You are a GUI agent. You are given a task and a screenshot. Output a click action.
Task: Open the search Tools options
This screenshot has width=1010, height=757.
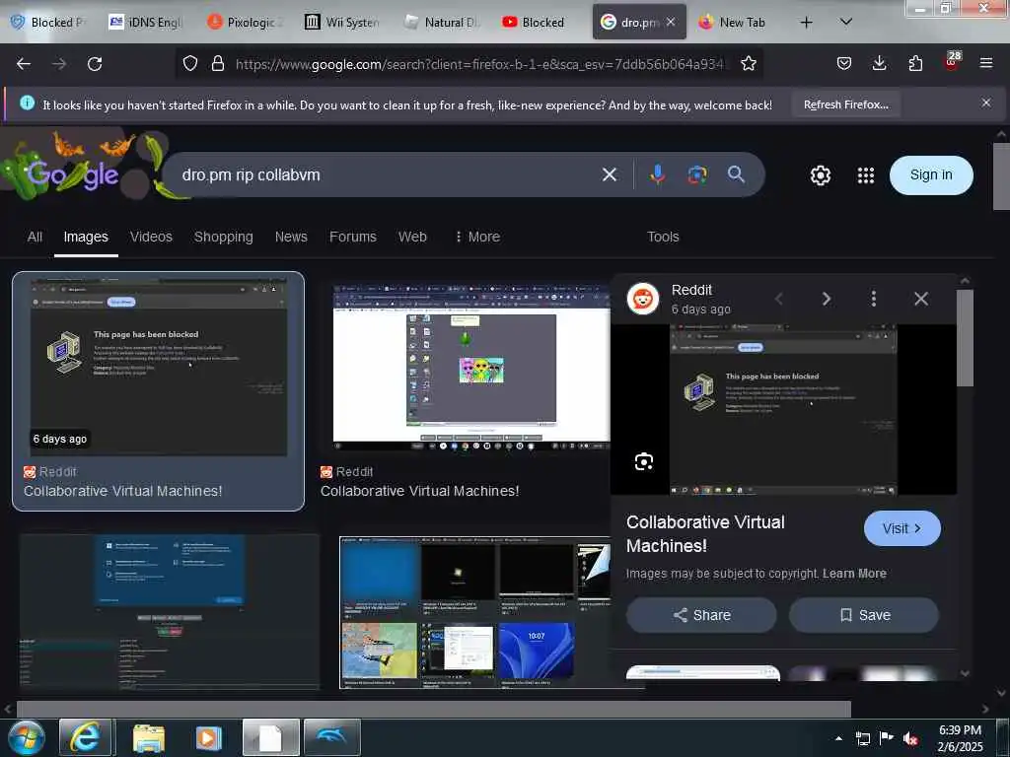coord(663,237)
